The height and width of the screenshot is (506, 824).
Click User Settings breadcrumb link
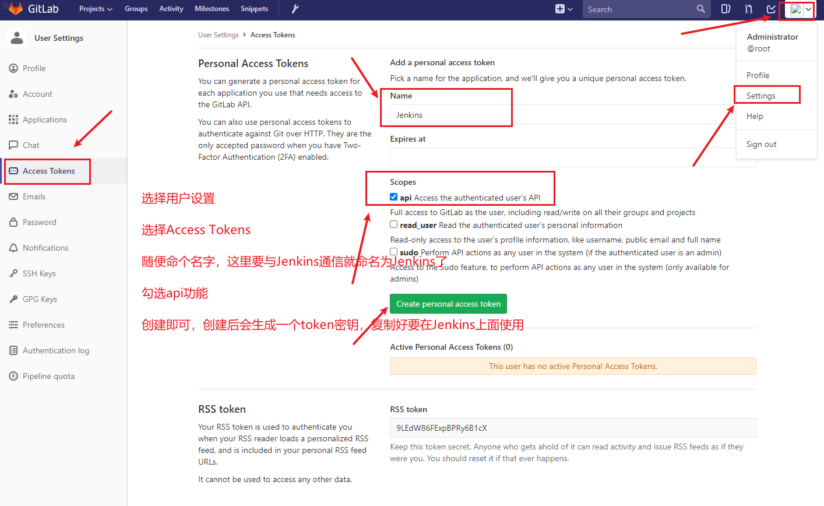pyautogui.click(x=219, y=35)
